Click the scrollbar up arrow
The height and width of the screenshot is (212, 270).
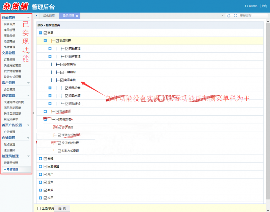268,21
